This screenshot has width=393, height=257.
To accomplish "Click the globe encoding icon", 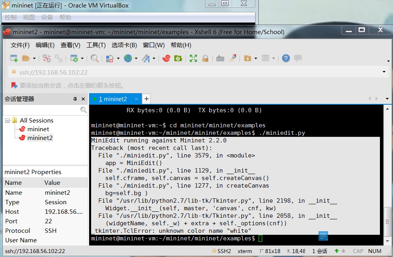I will (128, 58).
